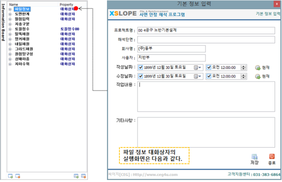Expand the 지하수위 tree node

coord(10,64)
